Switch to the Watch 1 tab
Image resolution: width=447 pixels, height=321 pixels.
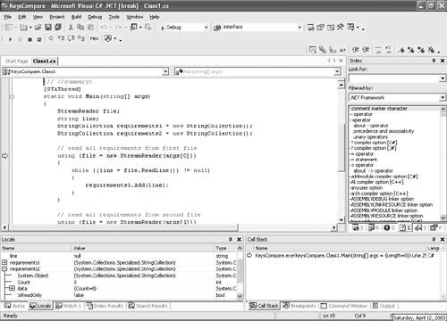point(69,306)
